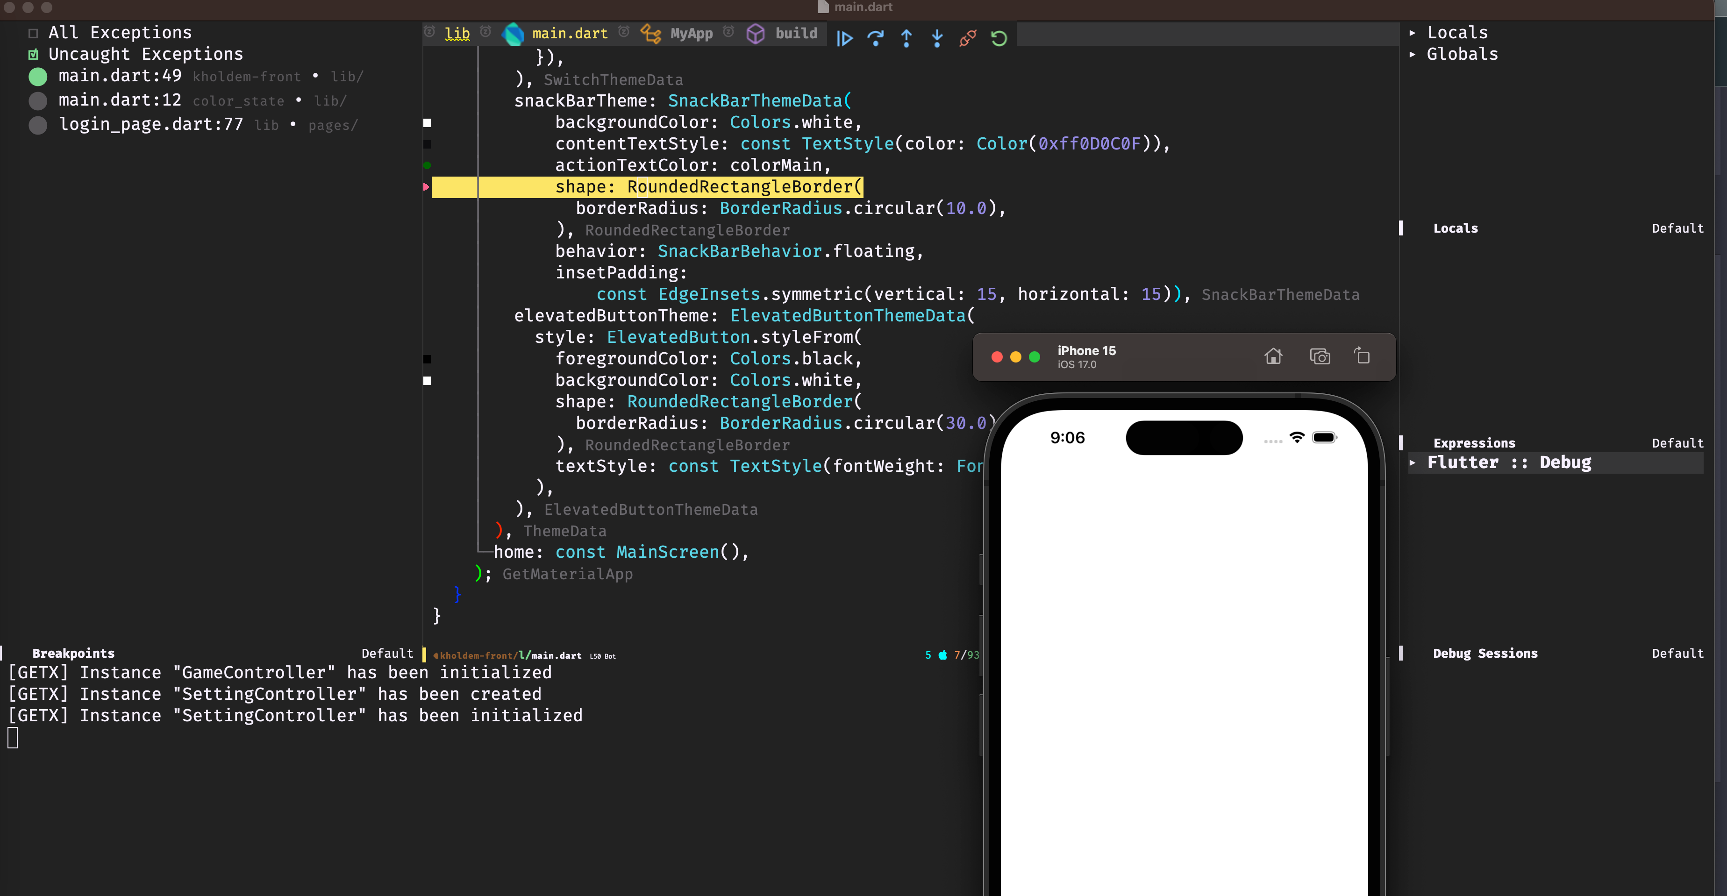Rotate the simulator using the rotate icon
The height and width of the screenshot is (896, 1727).
coord(1362,356)
